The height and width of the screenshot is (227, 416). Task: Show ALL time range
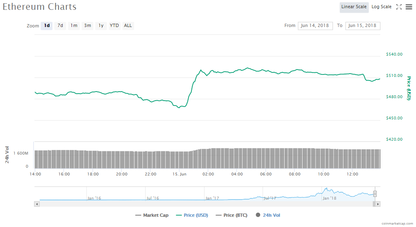[x=128, y=26]
